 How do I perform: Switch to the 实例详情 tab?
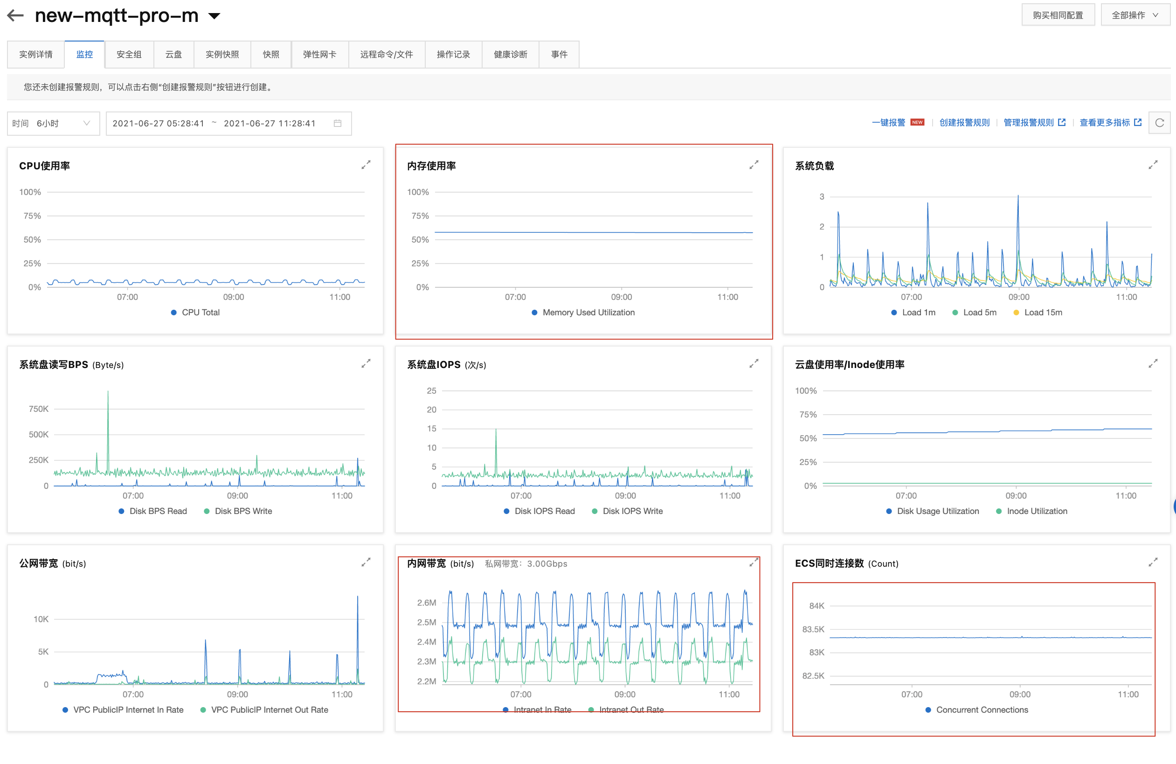(35, 55)
